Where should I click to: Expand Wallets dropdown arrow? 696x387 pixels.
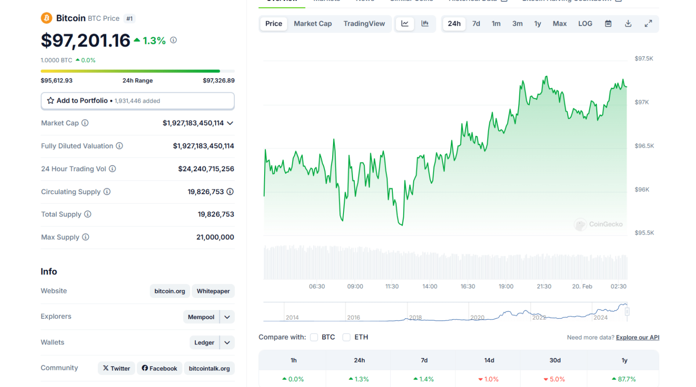pyautogui.click(x=227, y=343)
